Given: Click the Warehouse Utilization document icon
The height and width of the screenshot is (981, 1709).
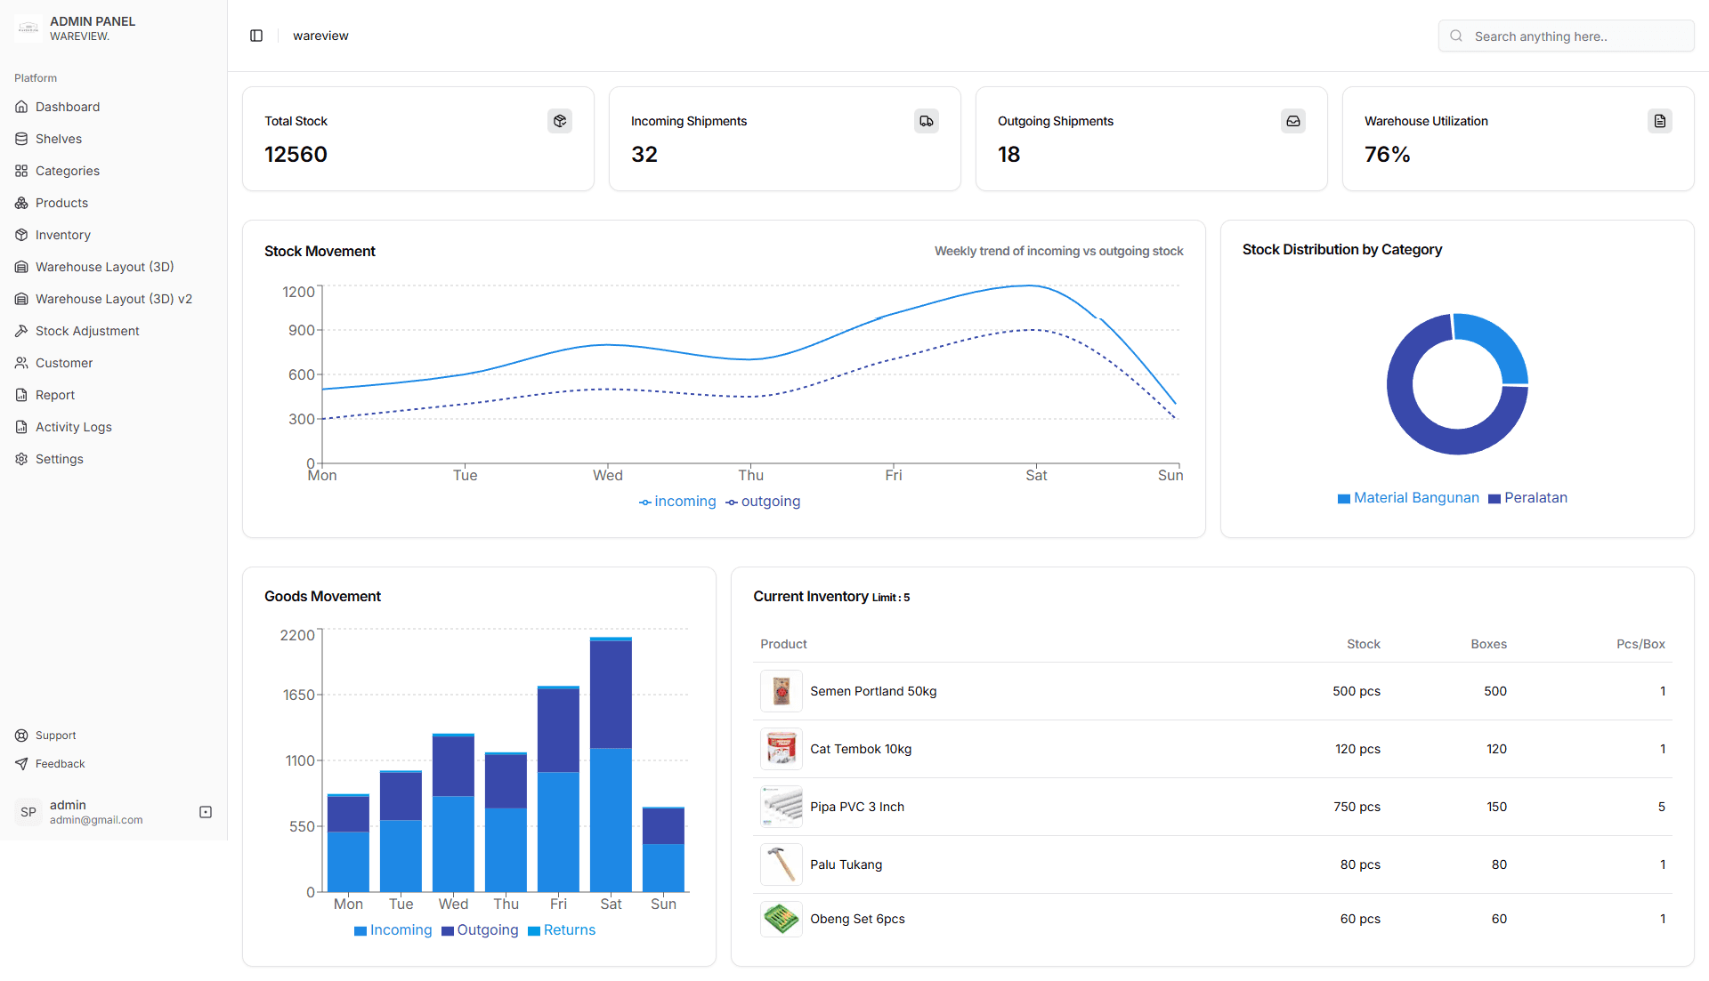Looking at the screenshot, I should point(1660,121).
